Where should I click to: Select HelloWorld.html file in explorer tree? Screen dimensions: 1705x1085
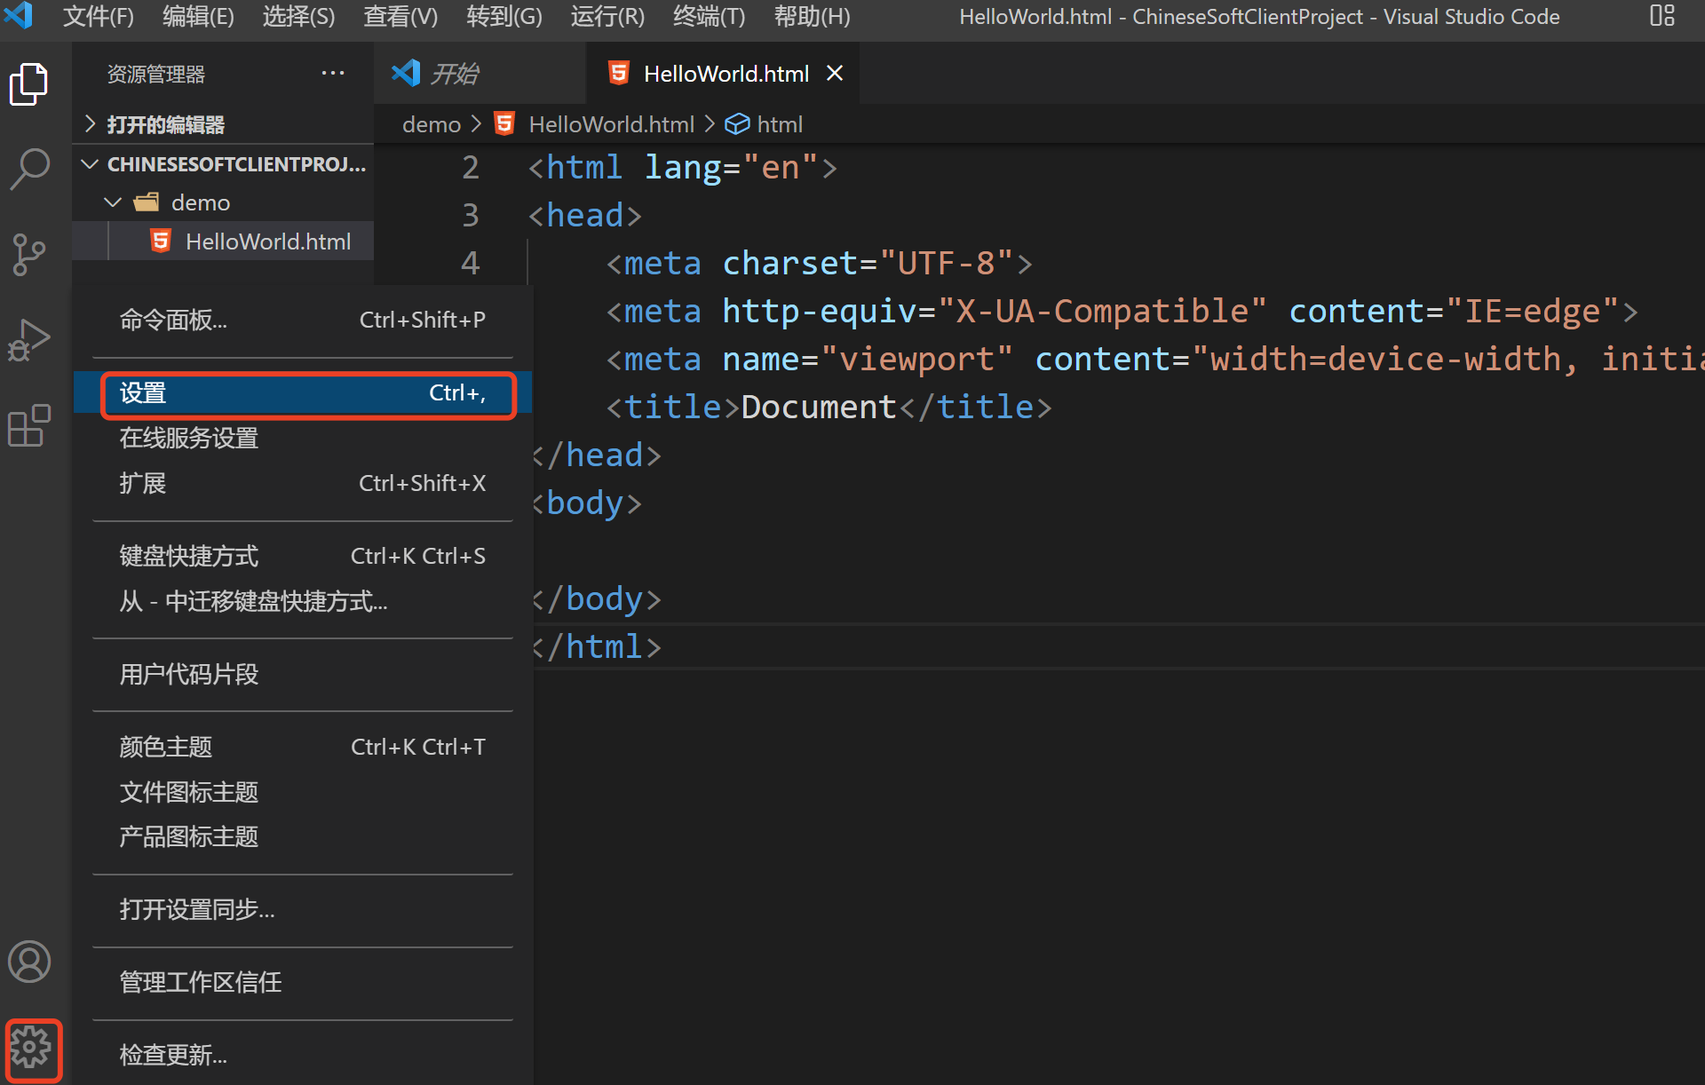pos(223,242)
